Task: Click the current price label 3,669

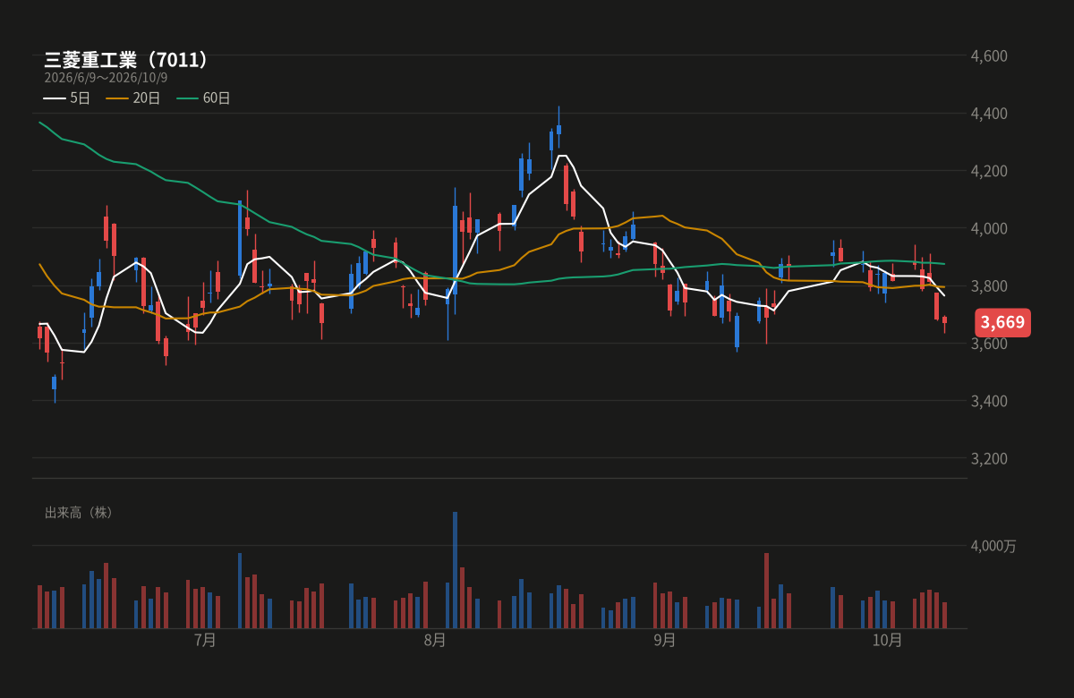Action: click(1002, 322)
